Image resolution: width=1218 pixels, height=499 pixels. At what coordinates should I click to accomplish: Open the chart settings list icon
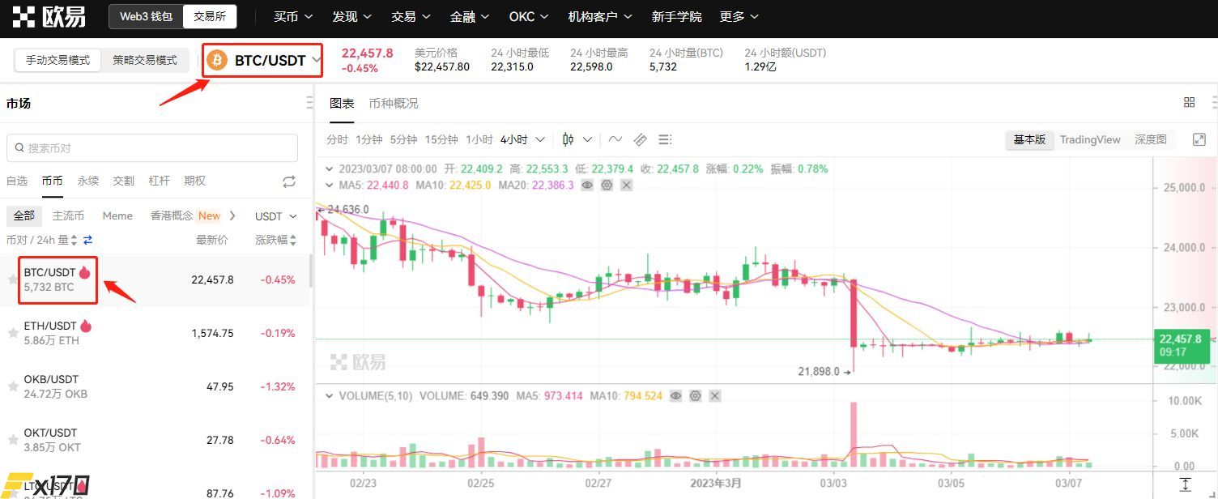coord(665,139)
